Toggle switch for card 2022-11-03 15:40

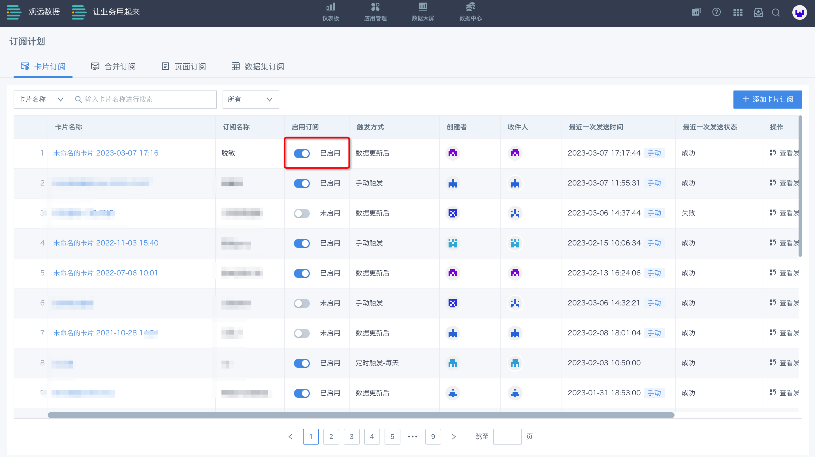[x=302, y=243]
